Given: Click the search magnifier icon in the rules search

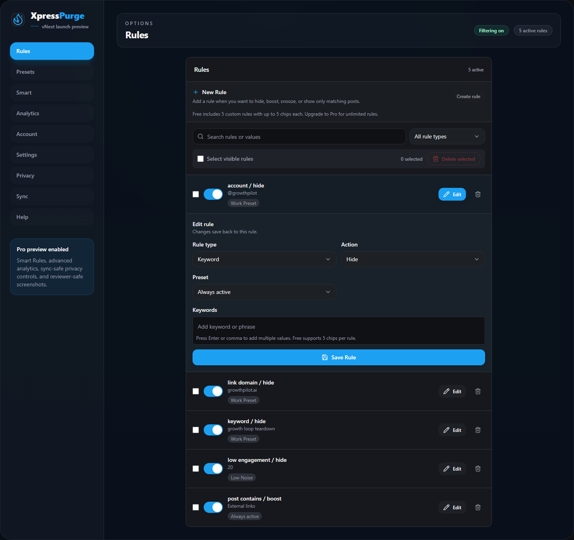Looking at the screenshot, I should pyautogui.click(x=201, y=136).
